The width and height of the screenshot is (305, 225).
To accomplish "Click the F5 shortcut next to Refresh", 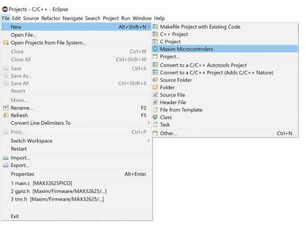I will point(143,115).
